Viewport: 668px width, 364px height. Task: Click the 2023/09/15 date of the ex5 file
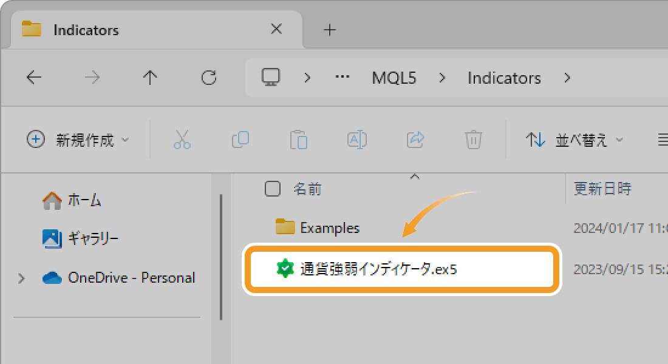pos(621,269)
